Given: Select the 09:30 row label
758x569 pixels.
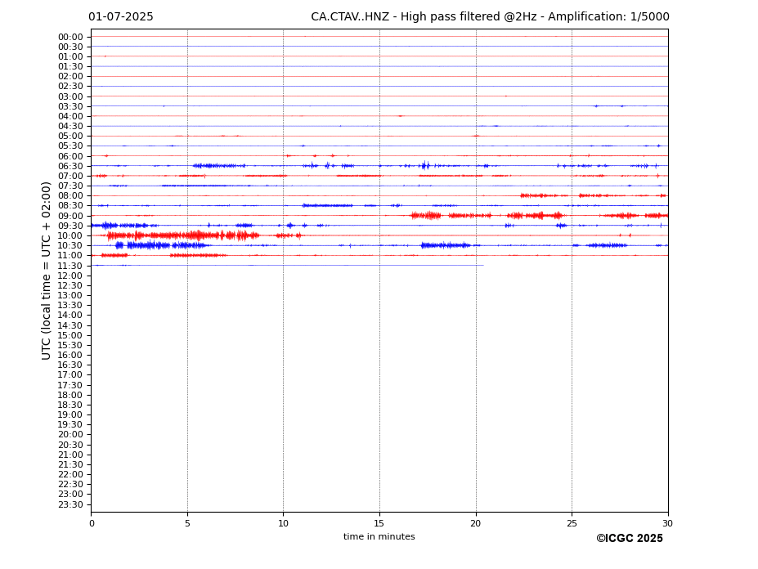Looking at the screenshot, I should tap(70, 226).
